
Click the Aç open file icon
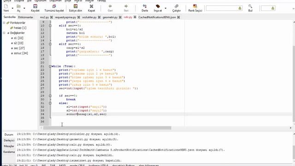point(18,6)
